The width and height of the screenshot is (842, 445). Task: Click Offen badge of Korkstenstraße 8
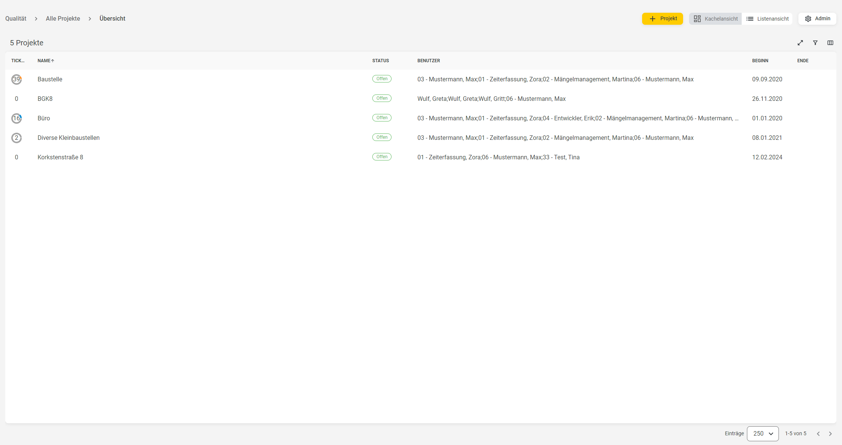382,157
